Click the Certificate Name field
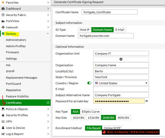165x138 pixels. [x=109, y=12]
